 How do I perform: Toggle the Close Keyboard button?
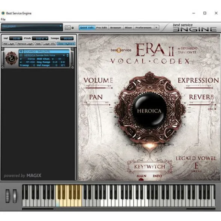[66, 44]
